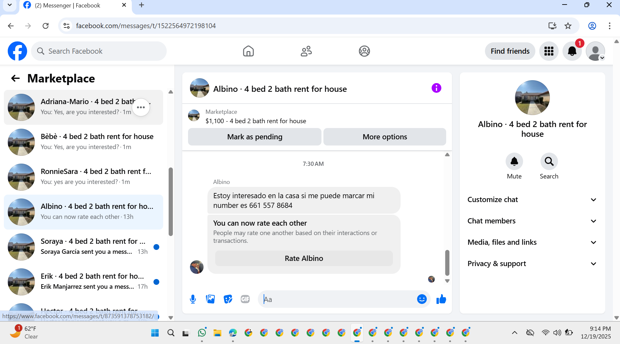Open the Facebook logo home link

coord(17,51)
